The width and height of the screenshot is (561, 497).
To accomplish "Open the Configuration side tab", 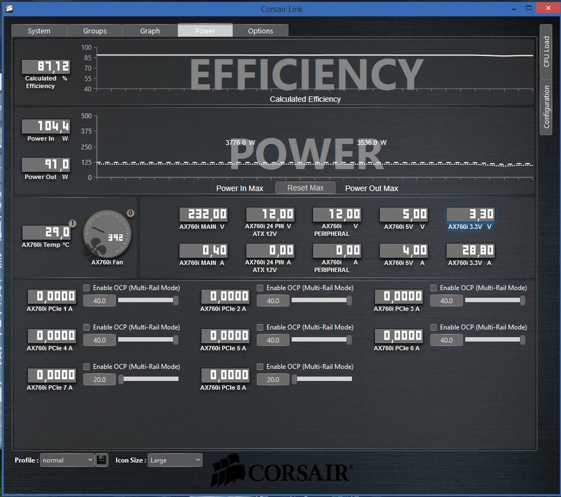I will pos(546,107).
